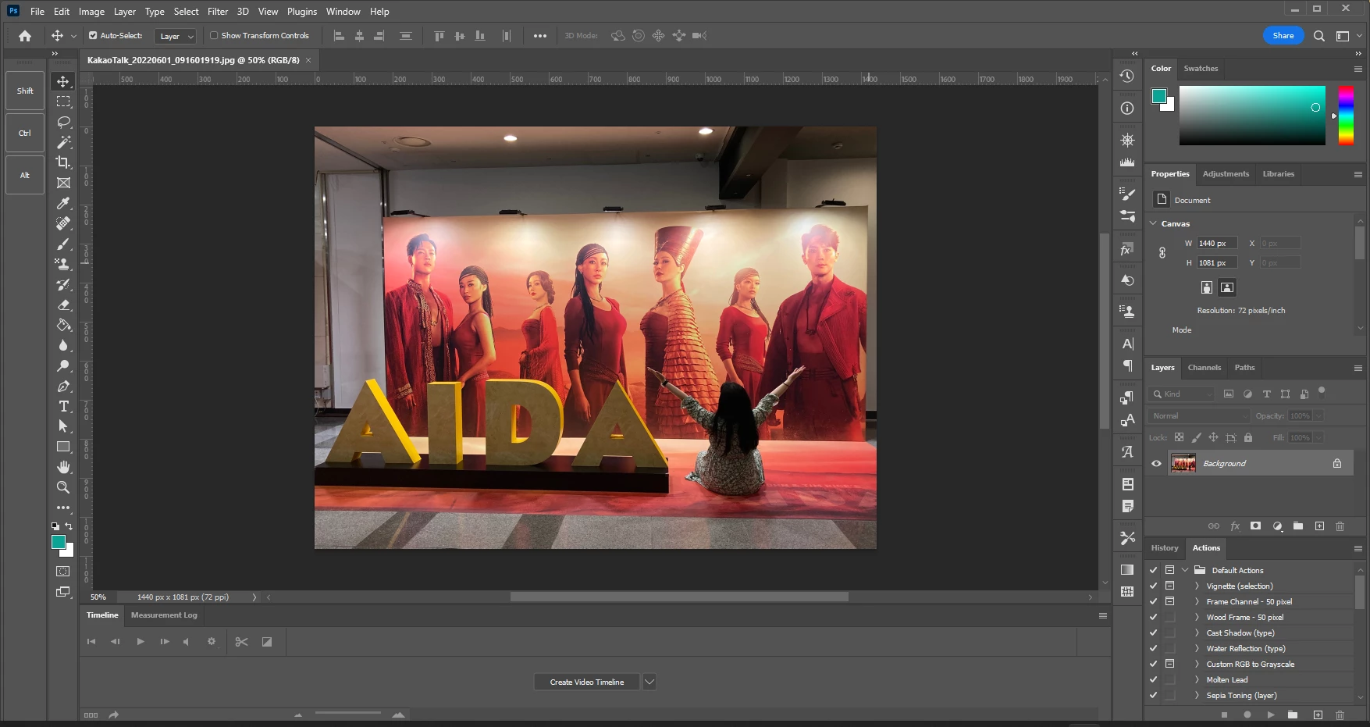The width and height of the screenshot is (1370, 727).
Task: Collapse the Canvas section
Action: [1154, 223]
